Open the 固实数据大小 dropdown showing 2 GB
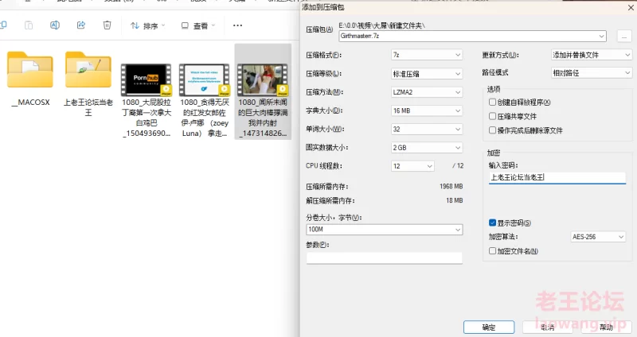637x337 pixels. [x=427, y=148]
